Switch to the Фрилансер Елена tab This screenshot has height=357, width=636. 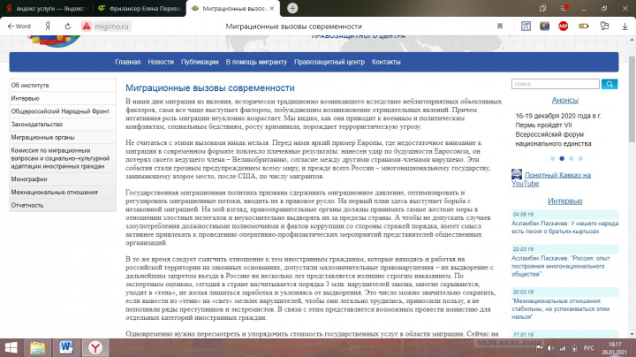140,9
